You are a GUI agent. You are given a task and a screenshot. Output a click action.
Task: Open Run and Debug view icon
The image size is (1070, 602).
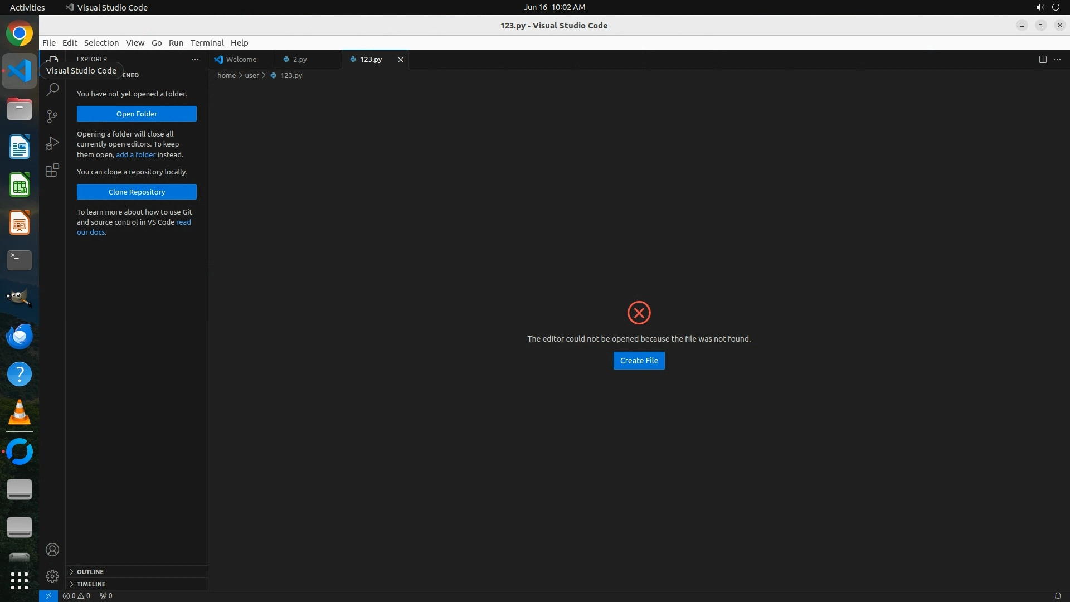coord(52,143)
